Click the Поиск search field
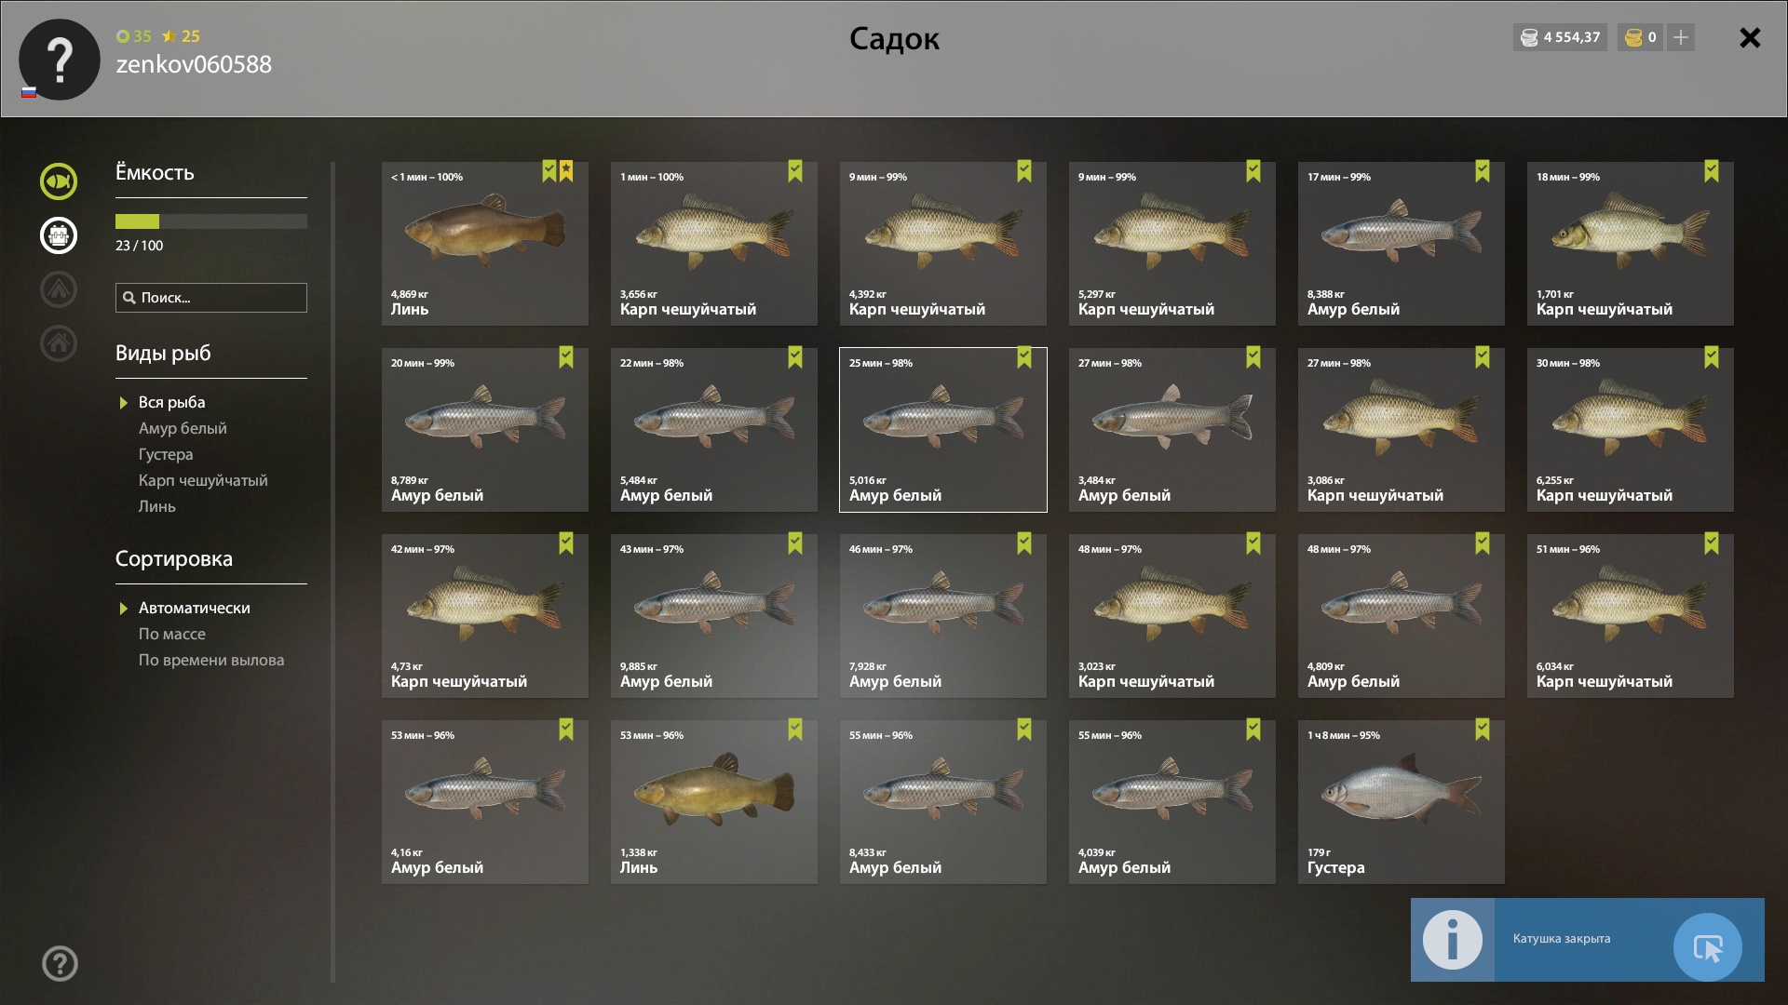 click(x=211, y=298)
